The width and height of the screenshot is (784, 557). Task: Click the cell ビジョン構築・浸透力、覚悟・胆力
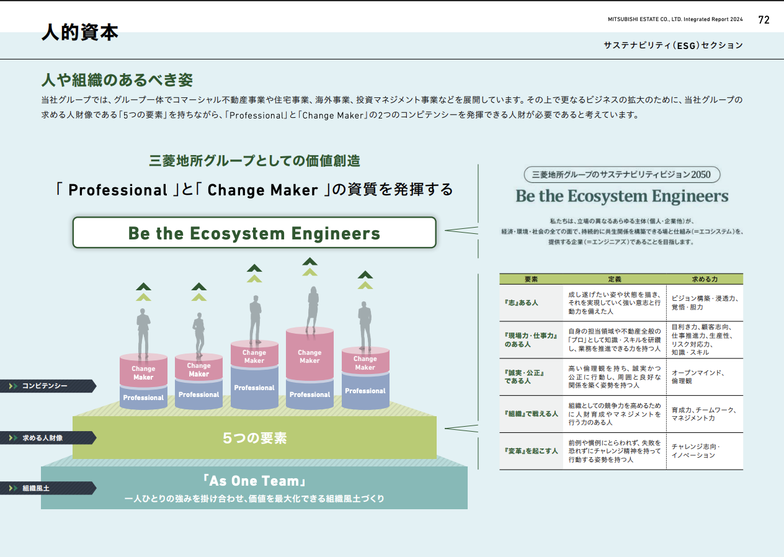pyautogui.click(x=705, y=303)
